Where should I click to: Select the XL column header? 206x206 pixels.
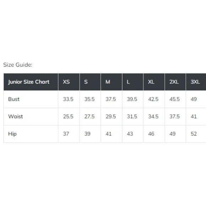pyautogui.click(x=154, y=82)
